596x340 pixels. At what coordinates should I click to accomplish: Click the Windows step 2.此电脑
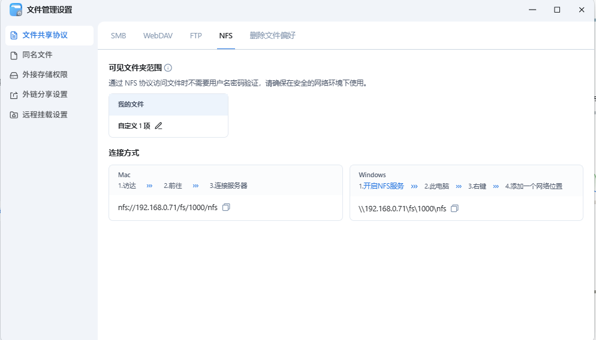coord(437,186)
